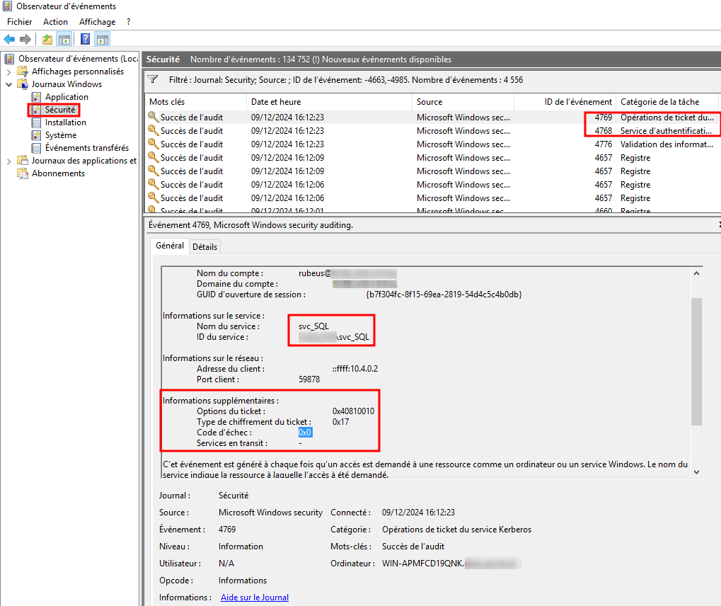This screenshot has height=606, width=721.
Task: Sort by Date et heure column header
Action: (329, 102)
